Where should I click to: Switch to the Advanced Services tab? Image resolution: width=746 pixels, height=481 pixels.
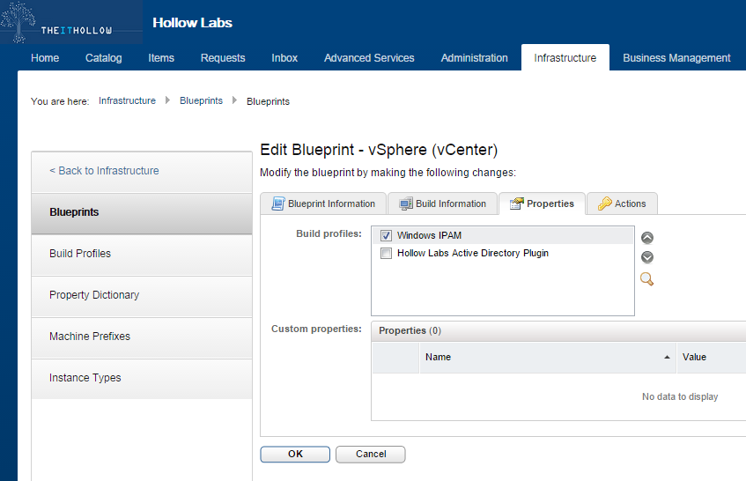click(x=369, y=58)
